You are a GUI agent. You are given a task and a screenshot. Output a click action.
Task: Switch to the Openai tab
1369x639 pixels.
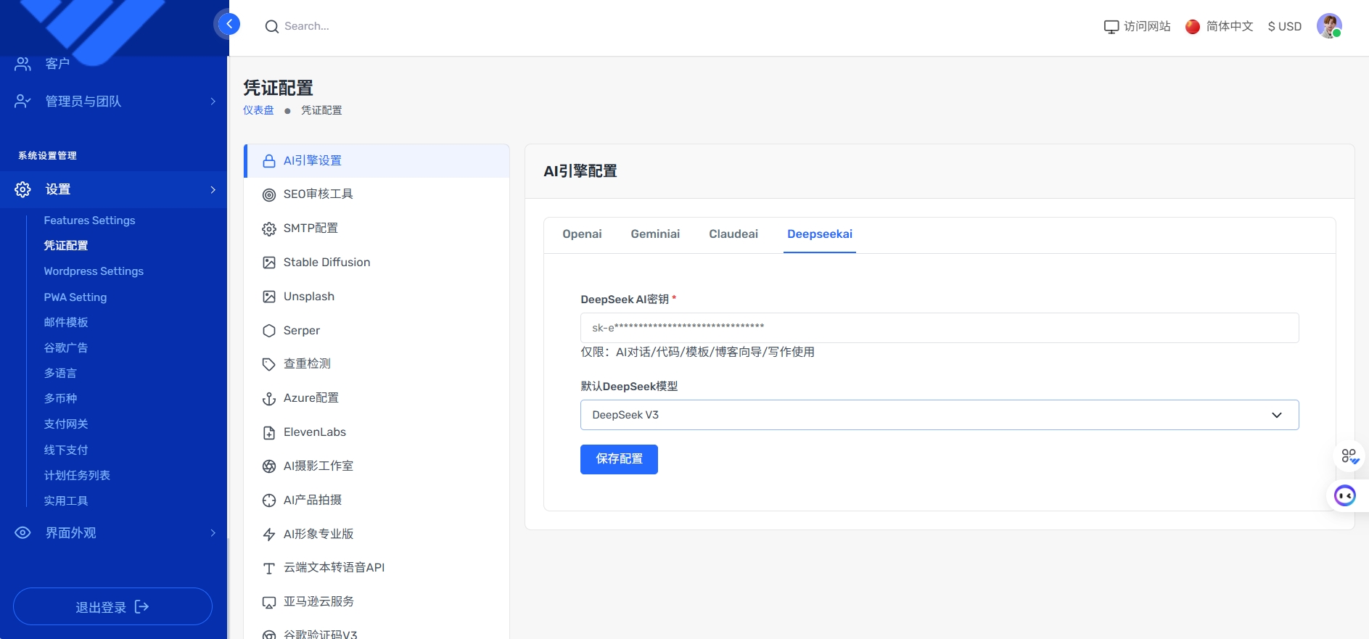point(582,234)
